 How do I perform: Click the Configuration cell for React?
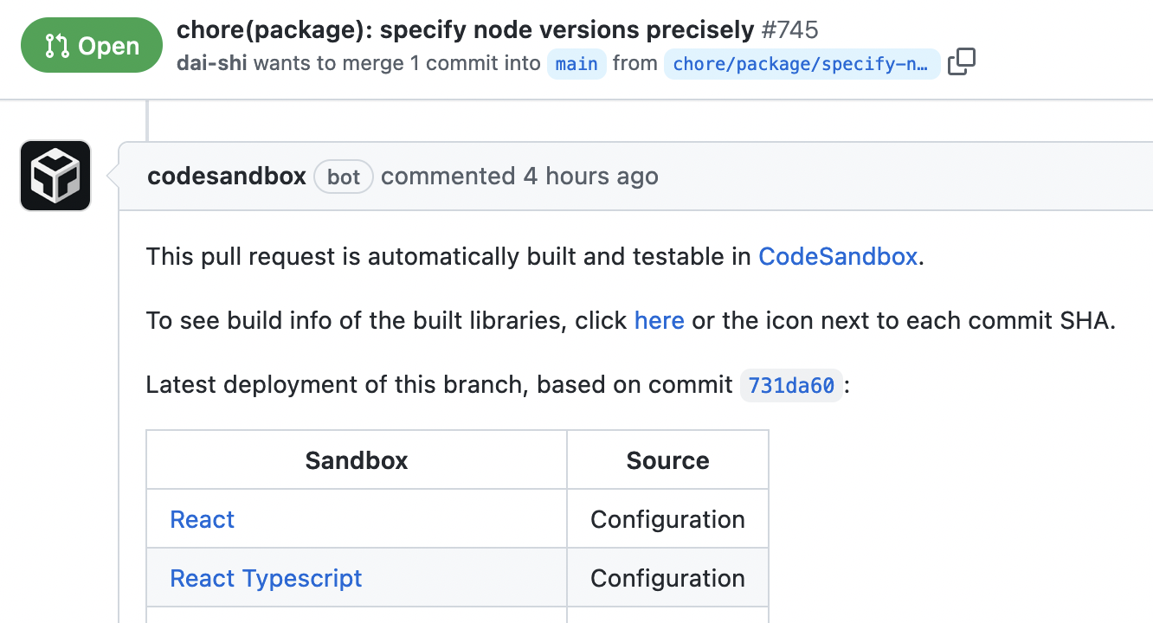click(x=667, y=519)
